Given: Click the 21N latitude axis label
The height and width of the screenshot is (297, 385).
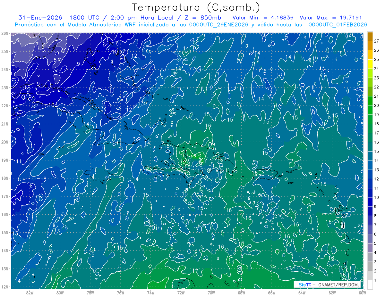Looking at the screenshot, I should (5, 124).
